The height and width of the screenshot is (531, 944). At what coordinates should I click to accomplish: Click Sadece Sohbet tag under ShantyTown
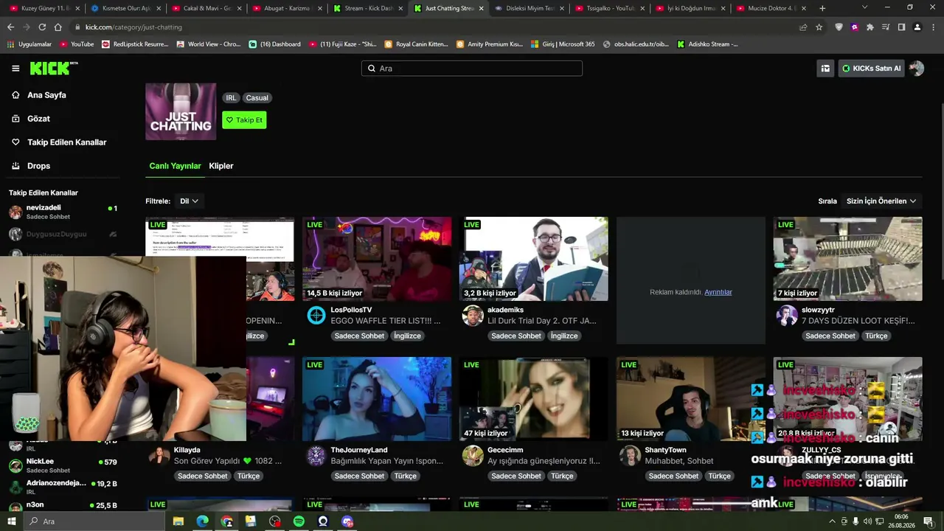[673, 476]
